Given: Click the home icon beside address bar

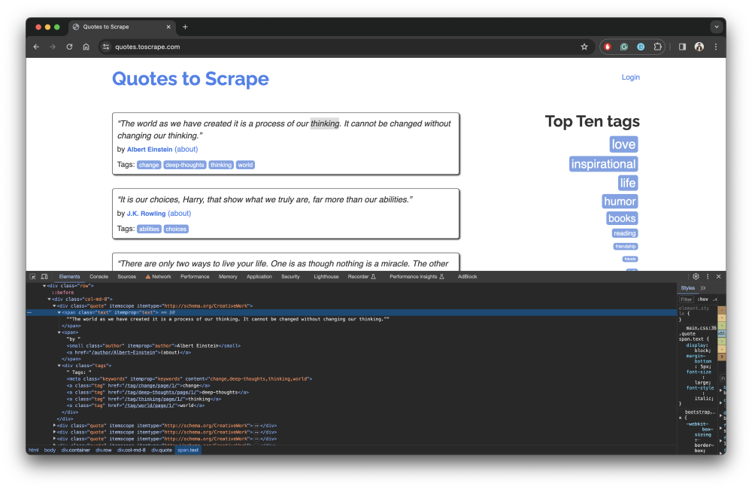Looking at the screenshot, I should tap(86, 46).
